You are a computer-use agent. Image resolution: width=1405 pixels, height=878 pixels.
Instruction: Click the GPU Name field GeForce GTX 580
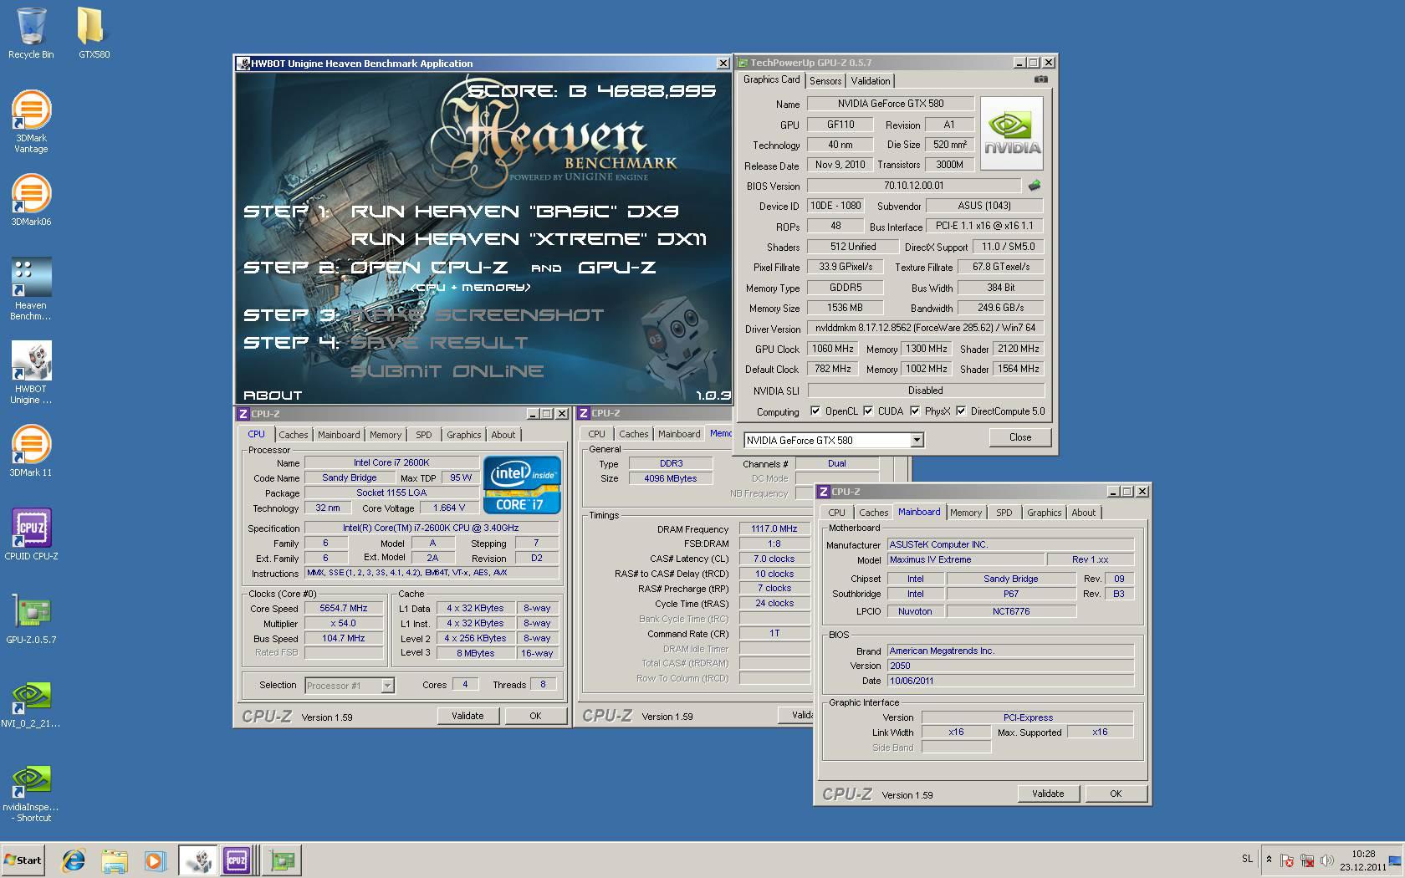[891, 104]
